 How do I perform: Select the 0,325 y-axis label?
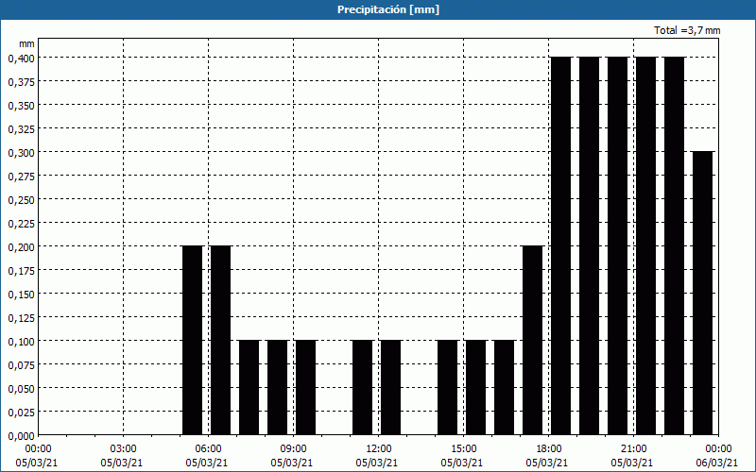21,129
